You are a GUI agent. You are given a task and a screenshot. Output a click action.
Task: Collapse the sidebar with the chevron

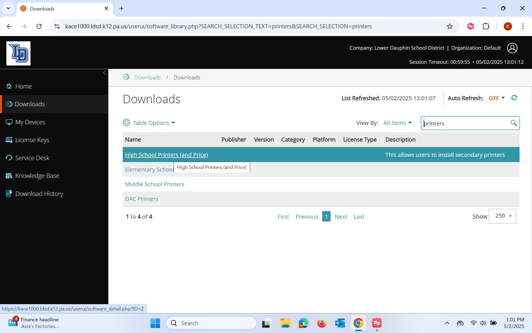(105, 73)
